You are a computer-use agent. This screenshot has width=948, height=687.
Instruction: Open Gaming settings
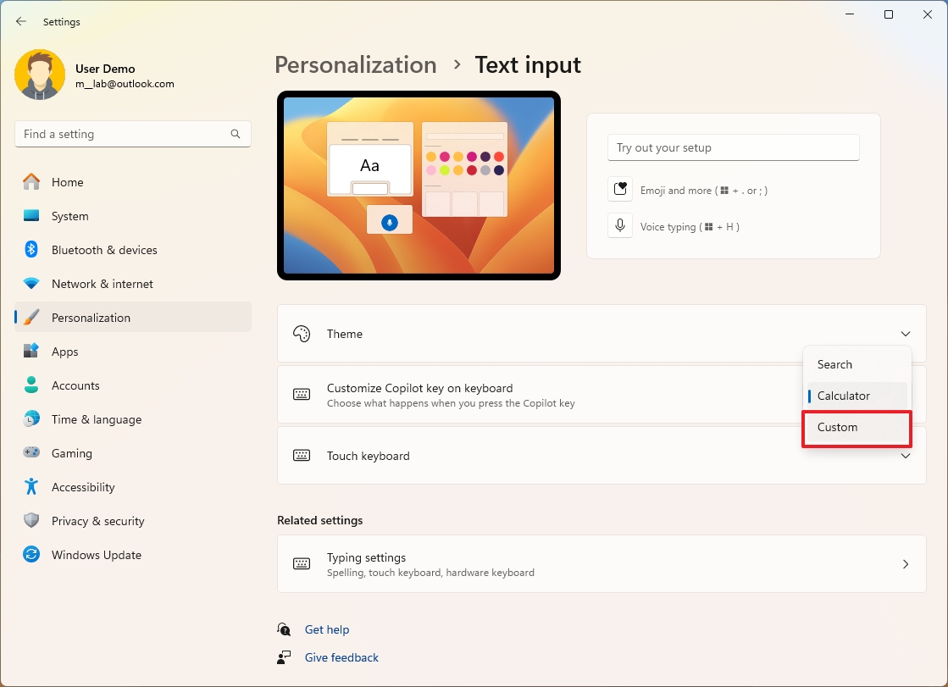(133, 453)
